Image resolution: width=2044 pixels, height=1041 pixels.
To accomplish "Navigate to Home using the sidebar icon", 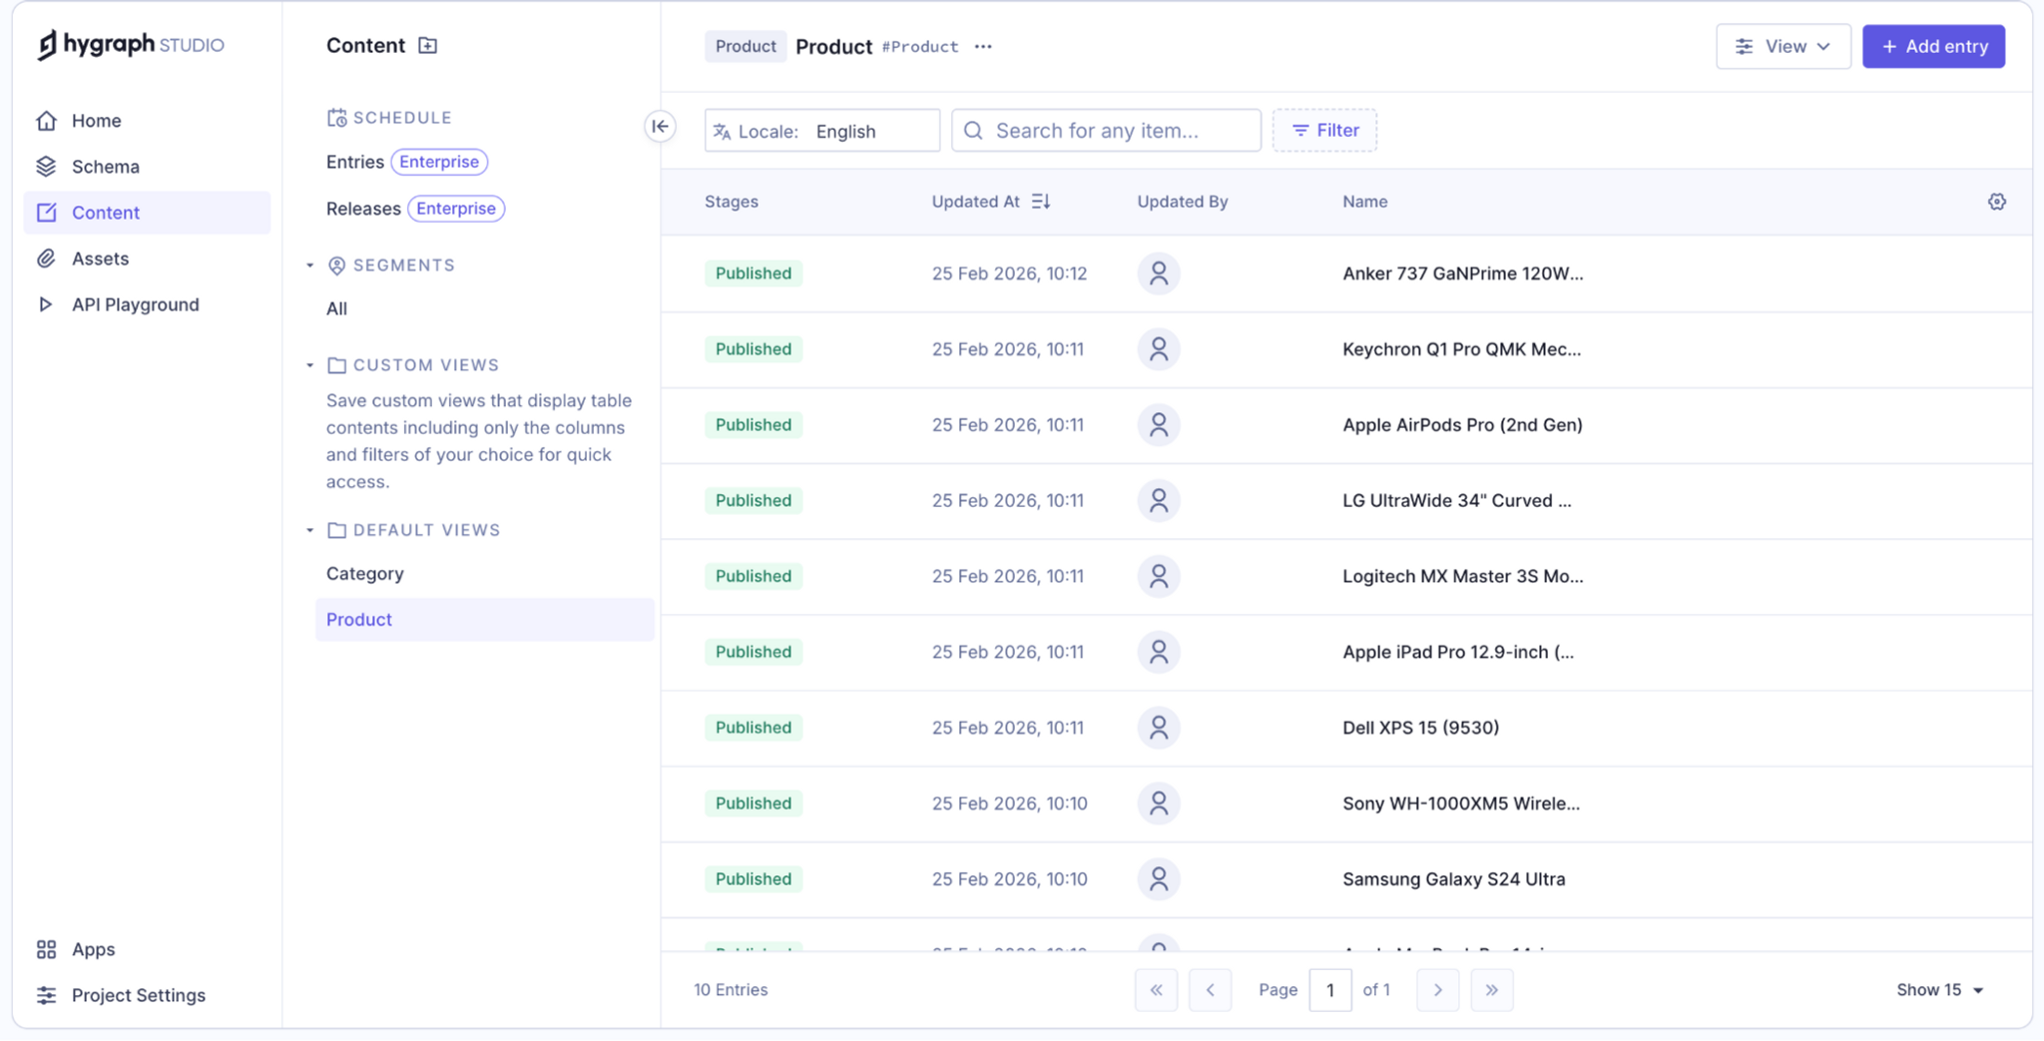I will coord(96,120).
